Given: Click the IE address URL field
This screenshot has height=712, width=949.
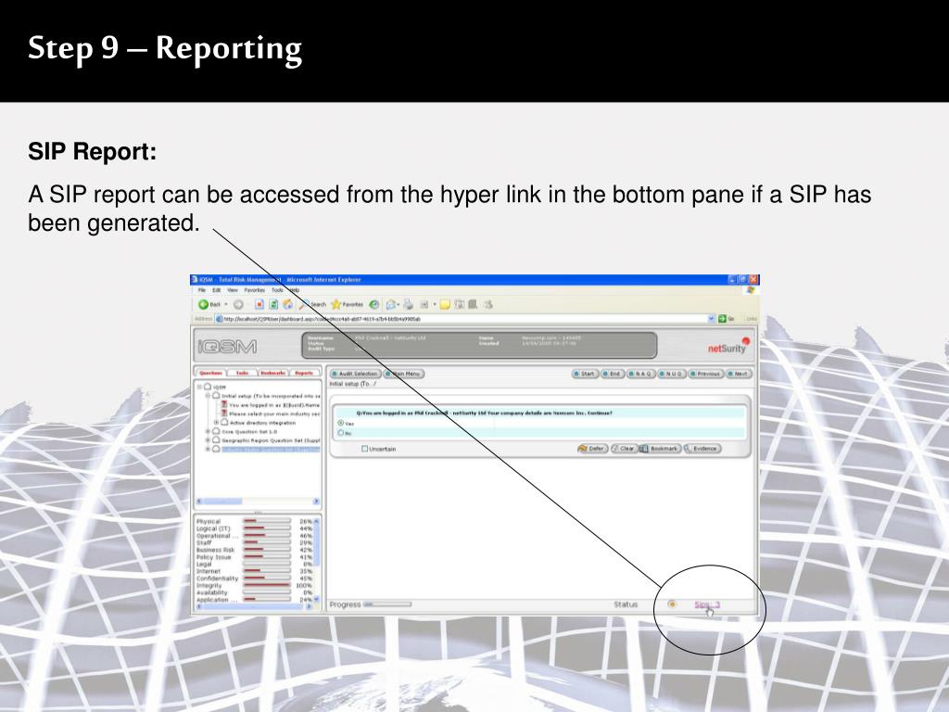Looking at the screenshot, I should pyautogui.click(x=463, y=319).
